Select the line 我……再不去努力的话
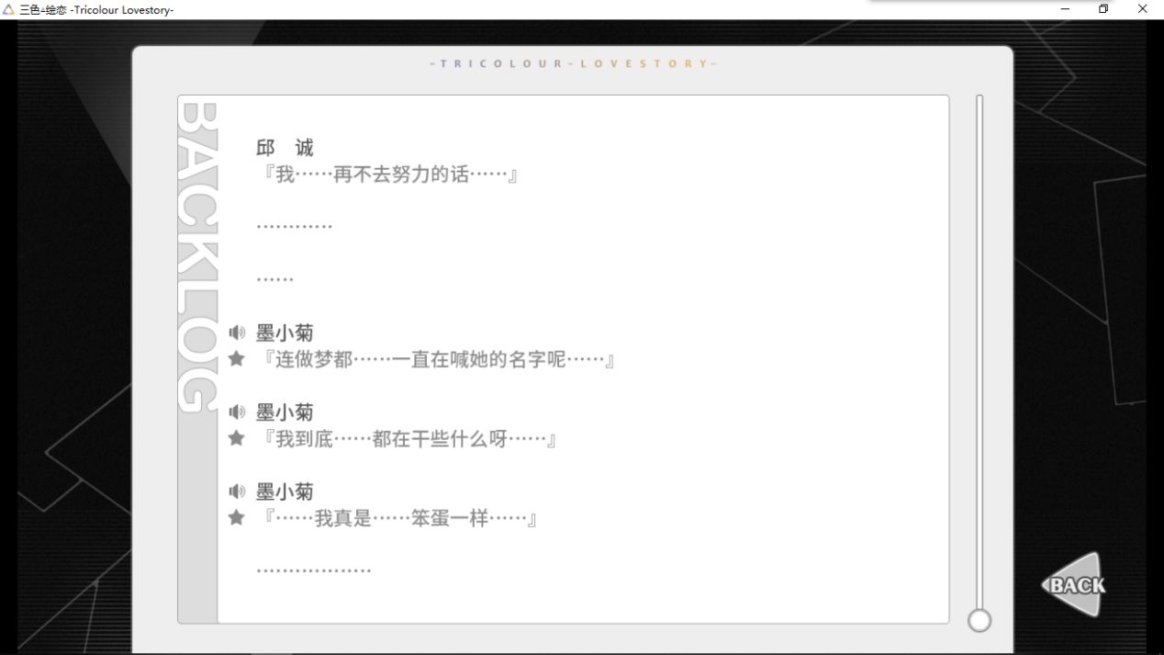This screenshot has height=655, width=1164. pyautogui.click(x=390, y=175)
